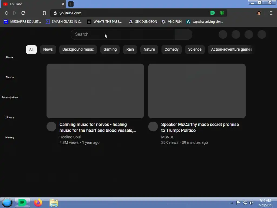This screenshot has height=208, width=277.
Task: Open the network tray icon
Action: pos(245,203)
